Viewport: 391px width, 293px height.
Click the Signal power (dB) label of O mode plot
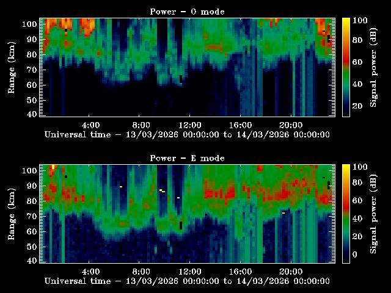click(x=374, y=67)
